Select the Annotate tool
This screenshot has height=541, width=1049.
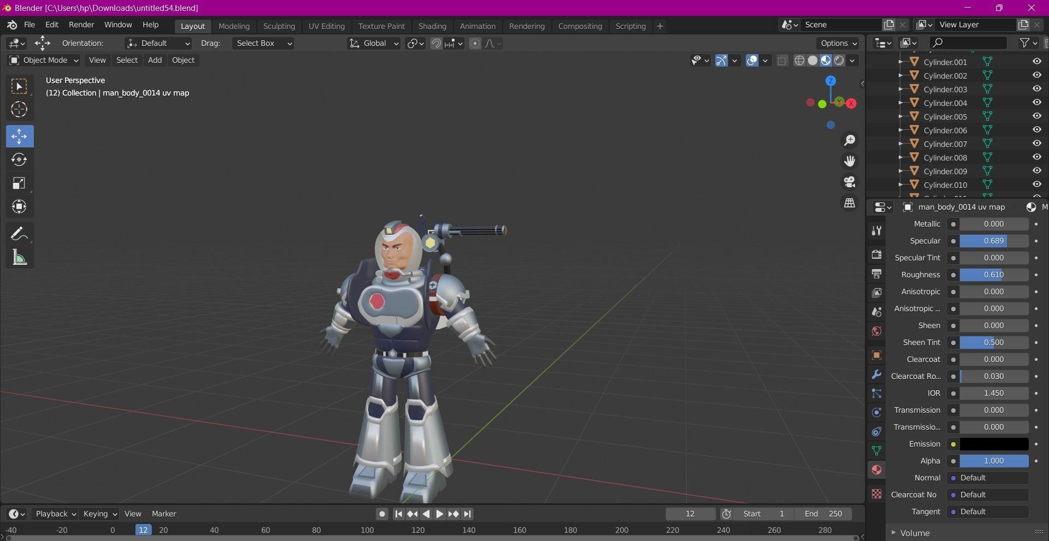point(19,234)
